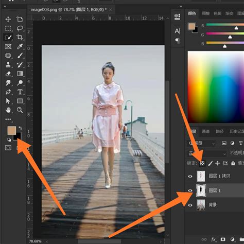
Task: Click the foreground color swatch in toolbar
Action: pos(12,130)
